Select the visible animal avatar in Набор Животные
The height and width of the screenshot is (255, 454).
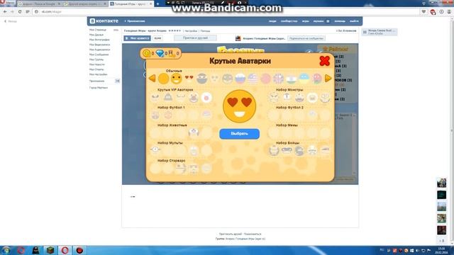(194, 132)
